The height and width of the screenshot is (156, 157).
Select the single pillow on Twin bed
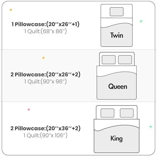pos(116,12)
